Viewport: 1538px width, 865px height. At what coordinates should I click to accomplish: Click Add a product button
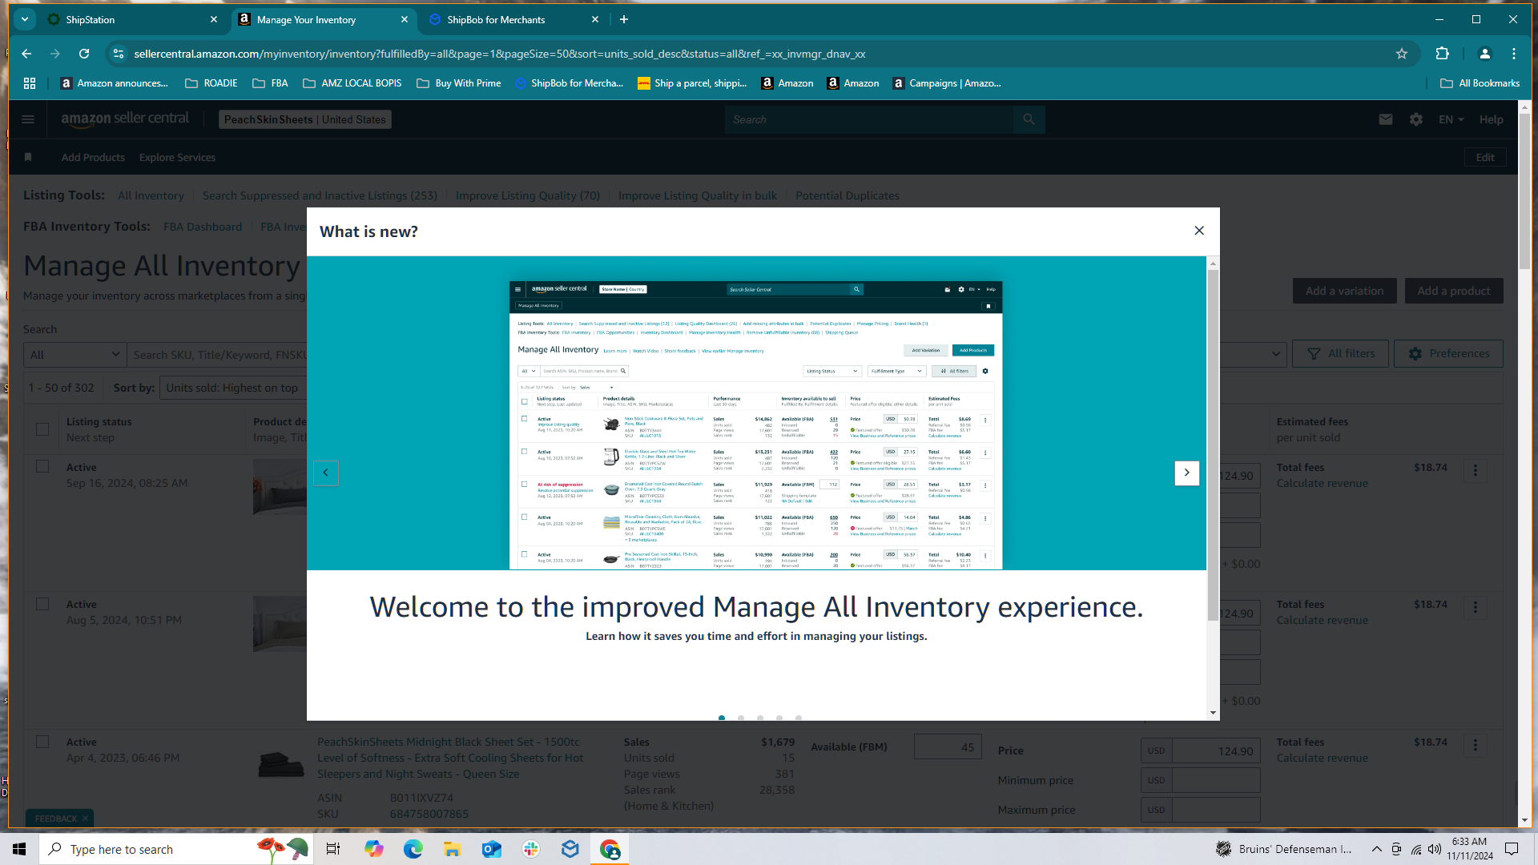coord(1453,291)
